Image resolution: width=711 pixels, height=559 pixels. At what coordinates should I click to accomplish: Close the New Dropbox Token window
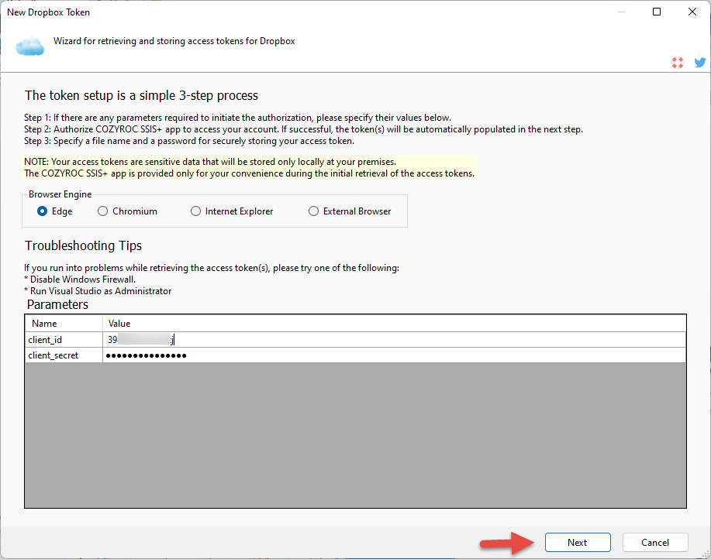[692, 12]
